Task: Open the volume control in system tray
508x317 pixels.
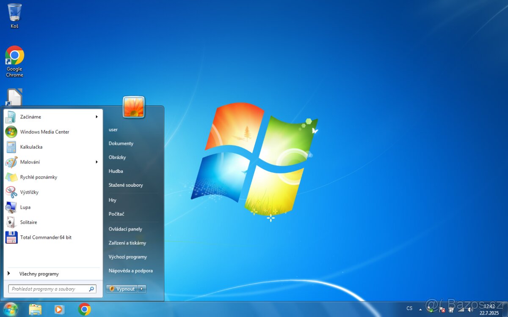Action: pyautogui.click(x=470, y=309)
